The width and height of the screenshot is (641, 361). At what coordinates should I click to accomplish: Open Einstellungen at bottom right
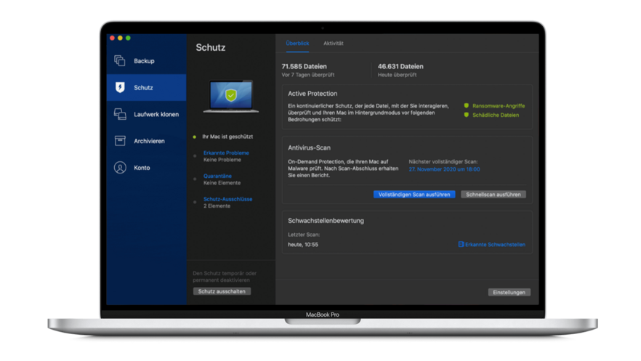[x=509, y=292]
